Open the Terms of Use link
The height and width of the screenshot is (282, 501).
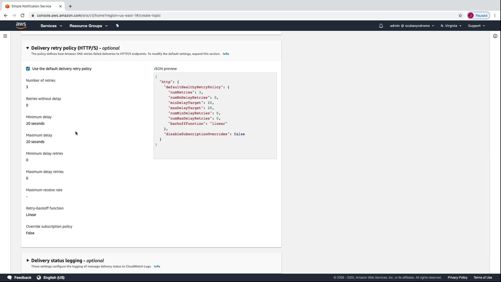pyautogui.click(x=483, y=278)
